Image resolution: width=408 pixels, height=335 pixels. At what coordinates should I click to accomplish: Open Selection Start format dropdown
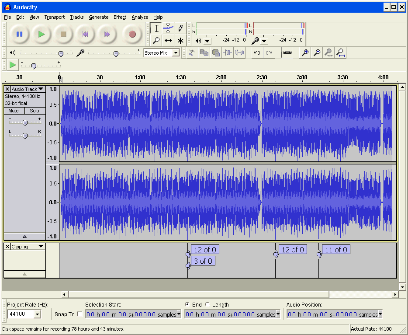(179, 314)
